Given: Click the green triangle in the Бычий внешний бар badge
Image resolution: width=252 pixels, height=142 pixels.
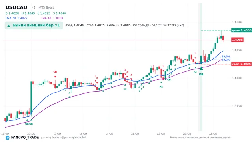Looking at the screenshot, I should 9,25.
